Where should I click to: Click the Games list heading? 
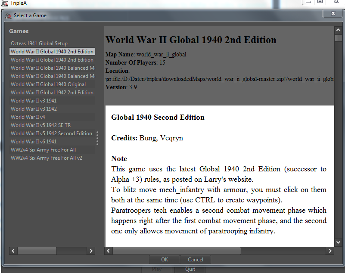coord(19,31)
